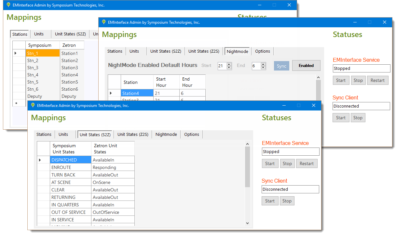Switch to Unit States (Z2S) tab in the front window
This screenshot has height=233, width=396.
point(133,135)
